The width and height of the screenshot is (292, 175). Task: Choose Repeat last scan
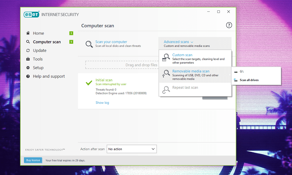click(195, 90)
